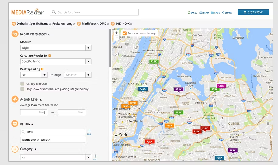The width and height of the screenshot is (278, 165).
Task: Click the green $25K marker near Yankee Stadium
Action: click(x=154, y=62)
